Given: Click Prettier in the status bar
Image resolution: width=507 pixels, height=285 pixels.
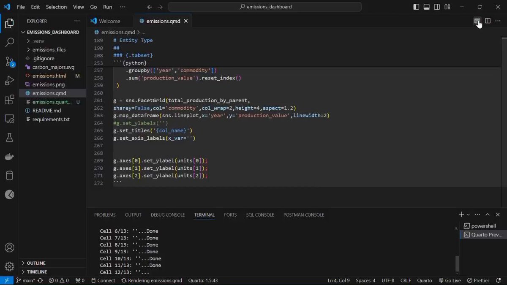Looking at the screenshot, I should pos(478,280).
